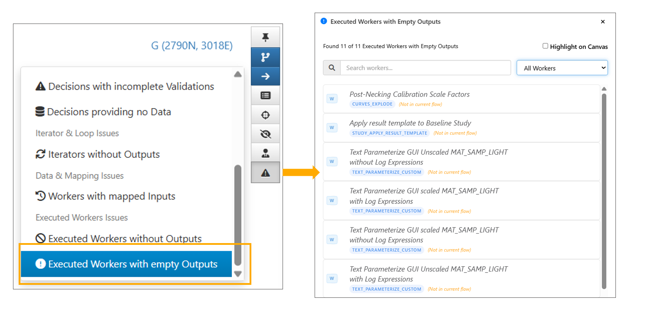The width and height of the screenshot is (657, 315).
Task: Select Iterators without Outputs menu entry
Action: pos(104,154)
